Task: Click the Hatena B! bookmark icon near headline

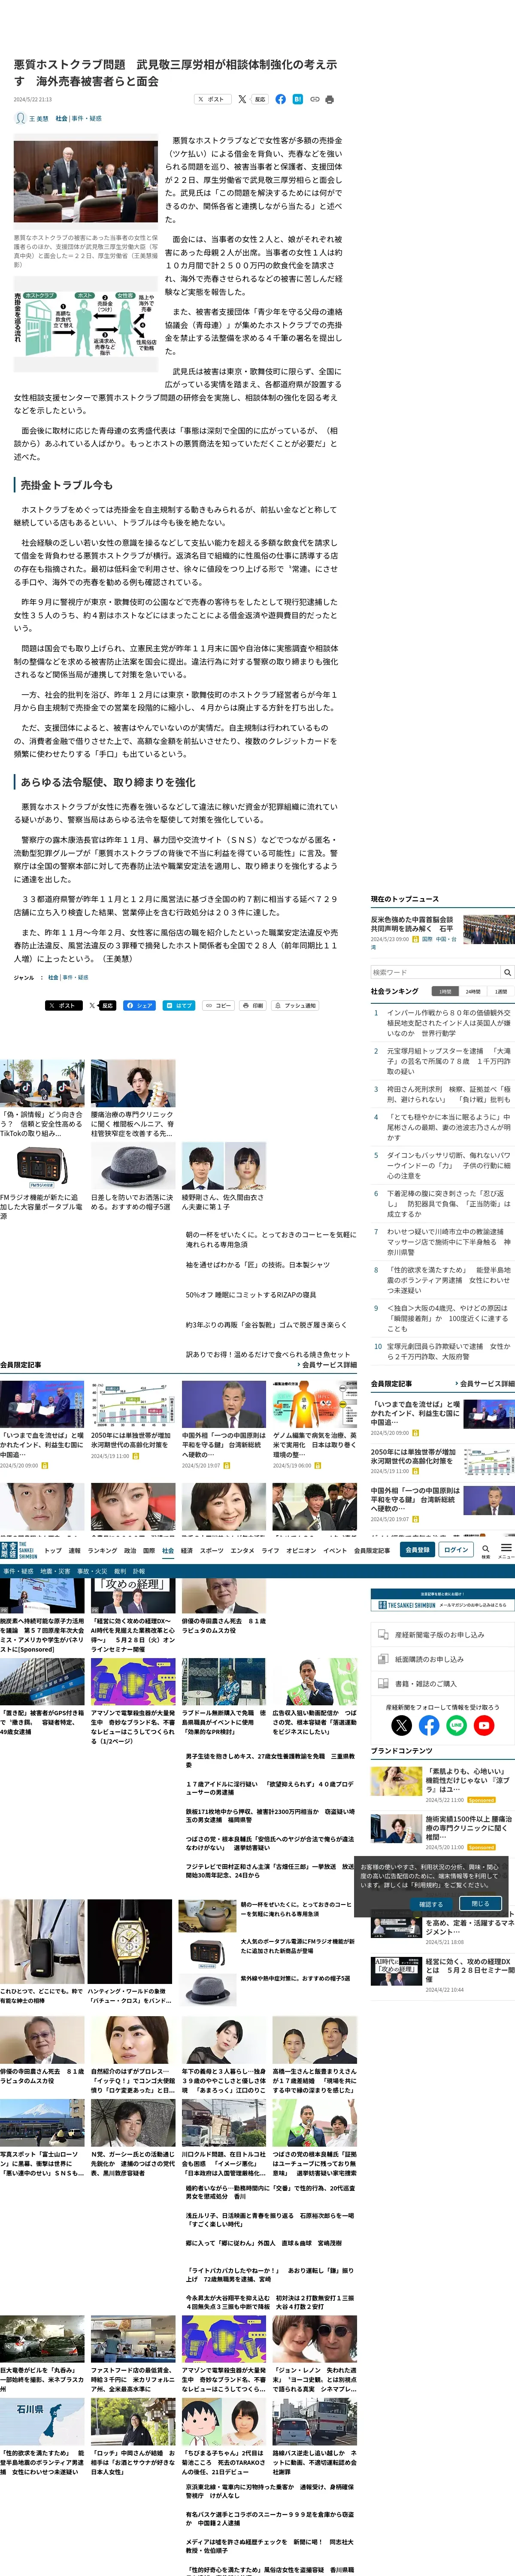Action: coord(297,99)
